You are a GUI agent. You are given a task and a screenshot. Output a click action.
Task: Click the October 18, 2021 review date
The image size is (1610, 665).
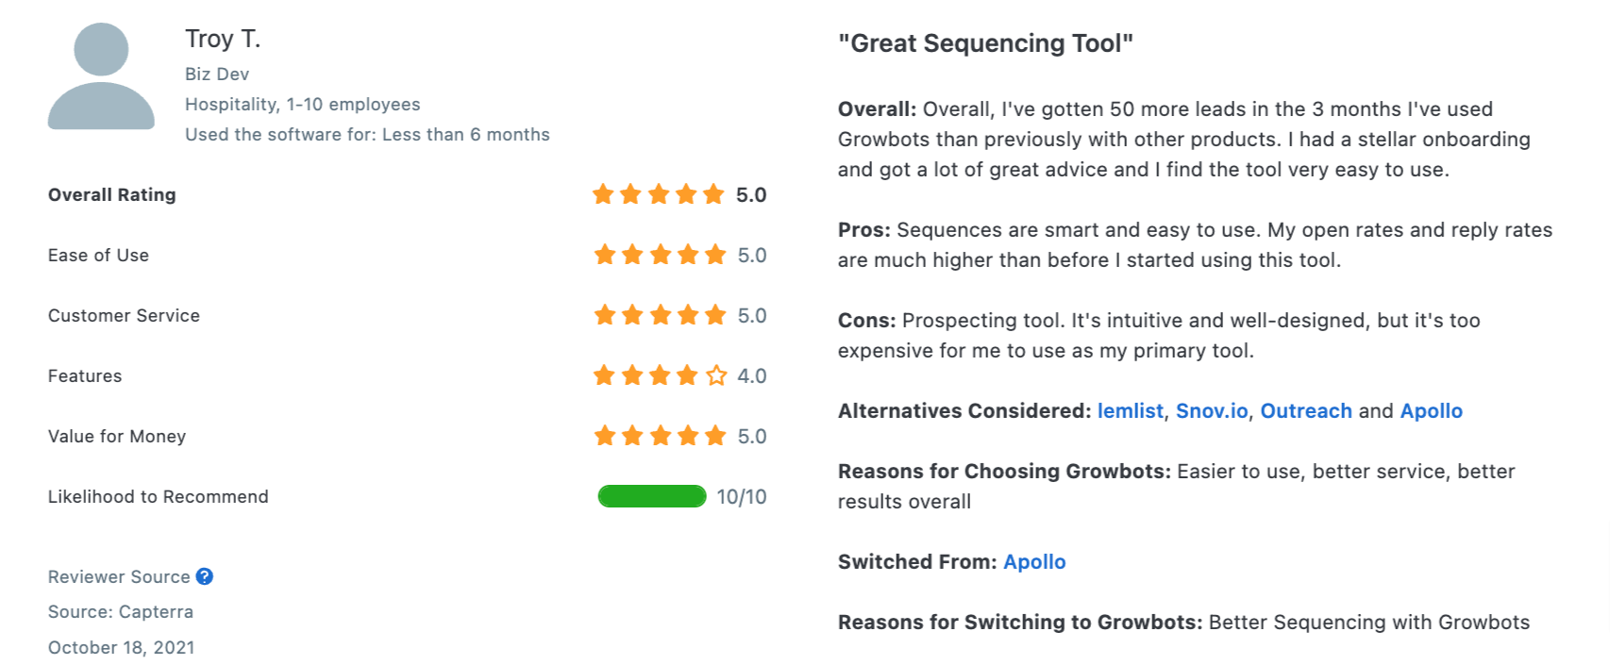click(x=122, y=648)
